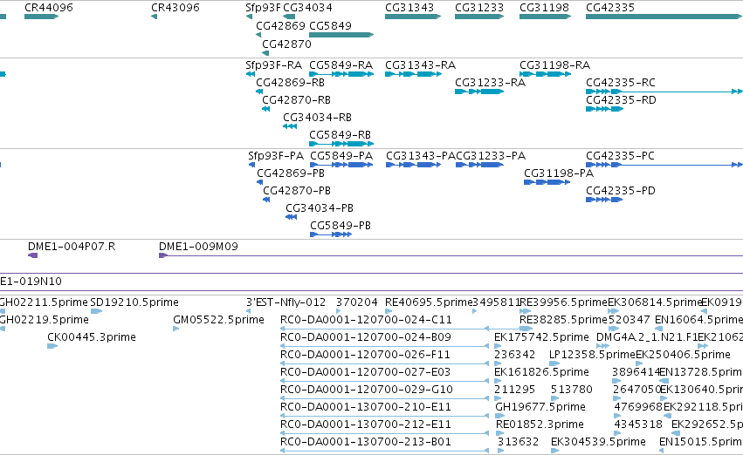Open the SD19210.5prime EST label

[x=134, y=302]
